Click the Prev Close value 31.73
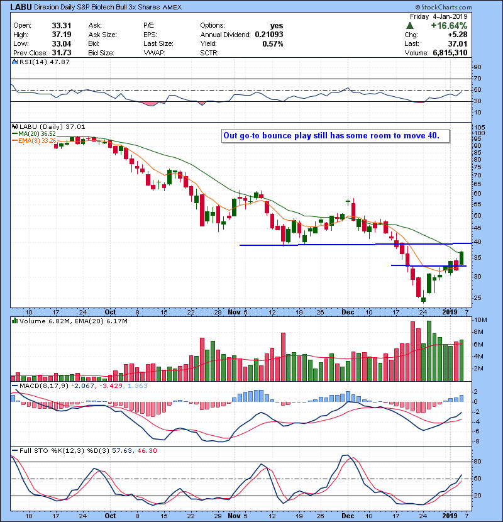 point(62,53)
